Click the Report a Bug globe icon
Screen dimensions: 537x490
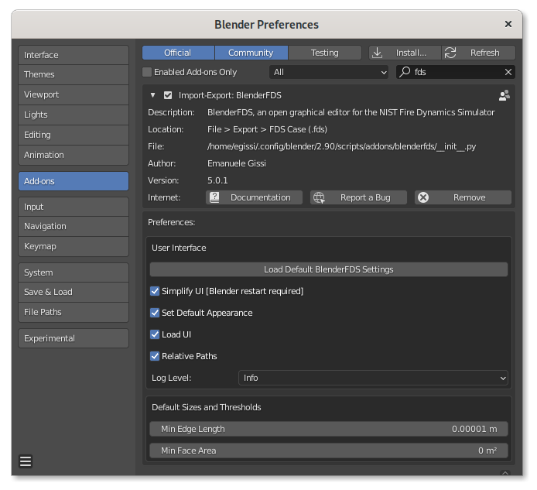320,197
